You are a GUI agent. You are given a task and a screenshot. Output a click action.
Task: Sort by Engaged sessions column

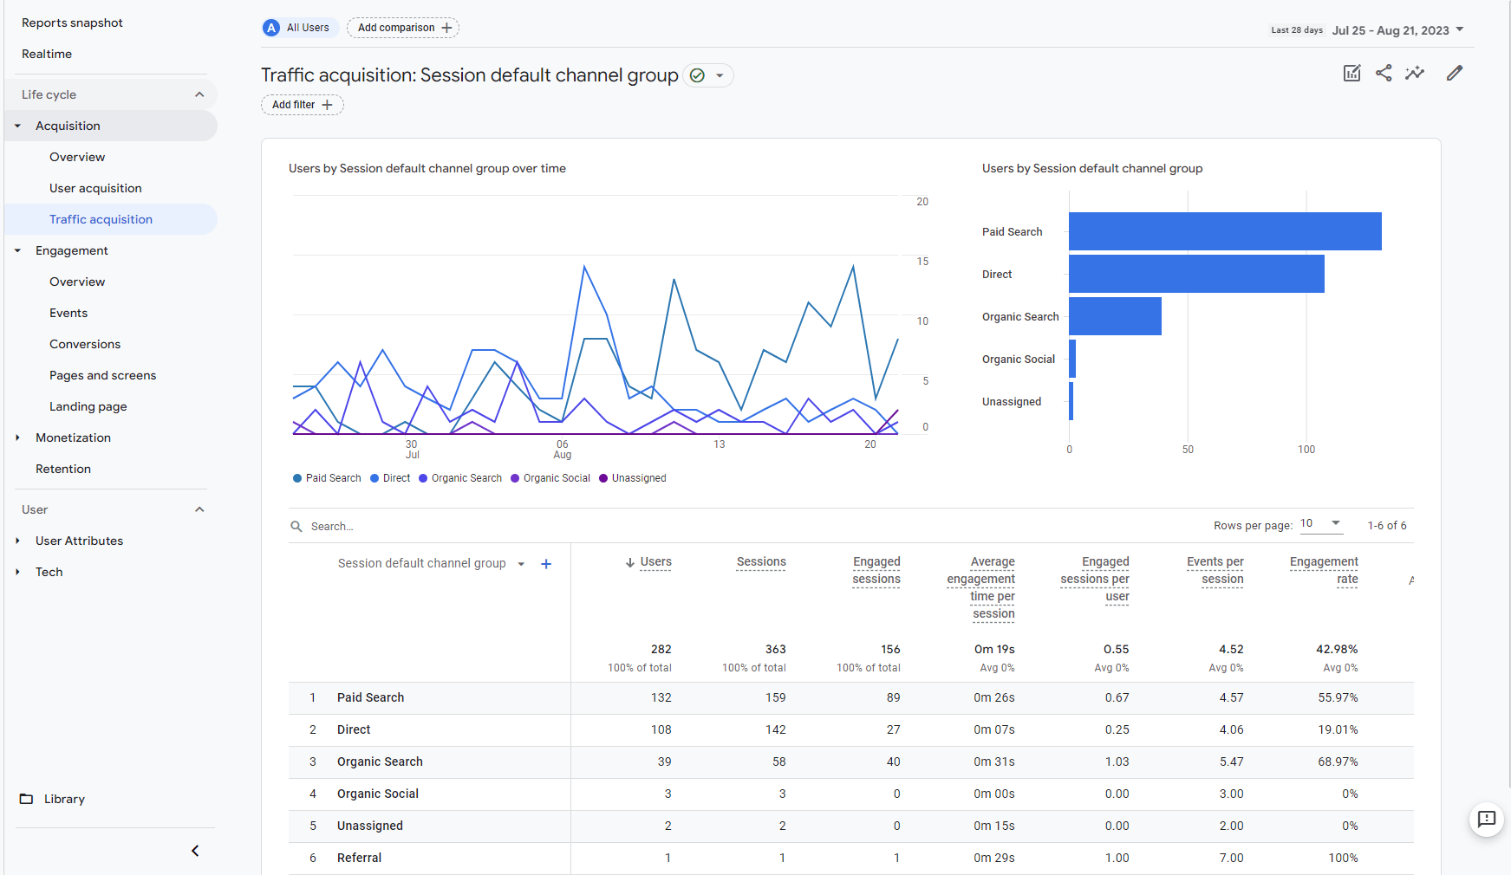pos(876,571)
